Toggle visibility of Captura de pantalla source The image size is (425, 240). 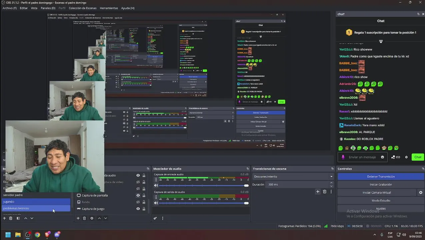[x=138, y=195]
